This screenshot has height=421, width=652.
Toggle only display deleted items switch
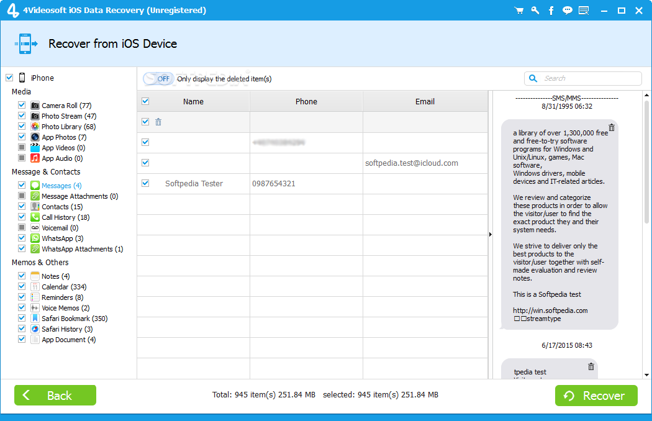[x=158, y=79]
